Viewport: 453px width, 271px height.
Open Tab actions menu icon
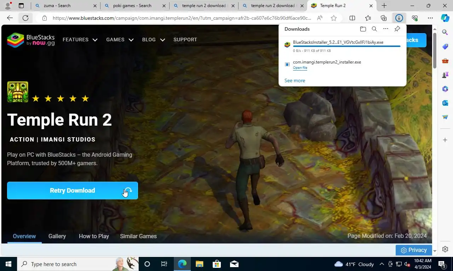21,6
